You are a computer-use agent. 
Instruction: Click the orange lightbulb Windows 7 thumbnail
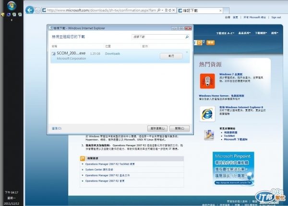point(207,81)
